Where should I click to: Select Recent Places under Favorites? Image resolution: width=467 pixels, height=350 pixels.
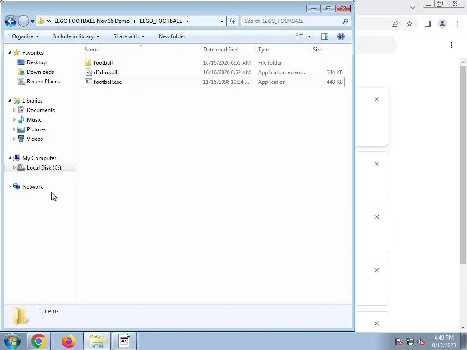pyautogui.click(x=43, y=81)
